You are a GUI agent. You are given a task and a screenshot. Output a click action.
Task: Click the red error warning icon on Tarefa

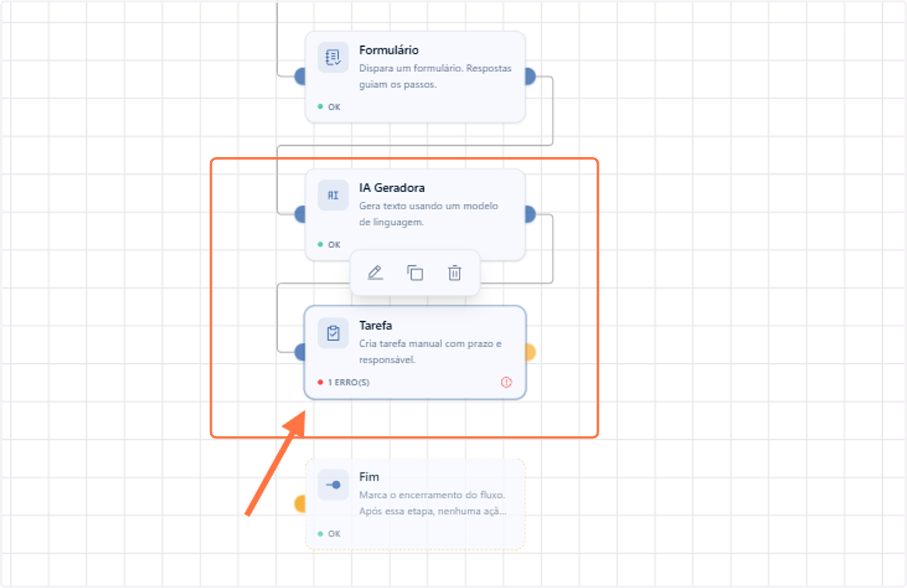pyautogui.click(x=506, y=382)
